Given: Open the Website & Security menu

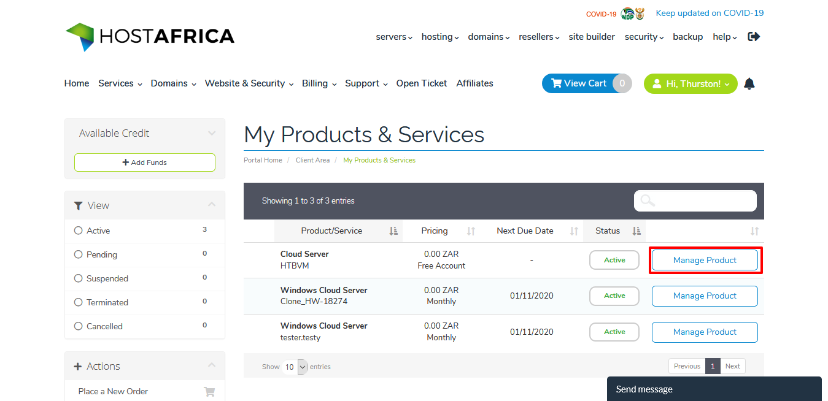Looking at the screenshot, I should (x=249, y=83).
